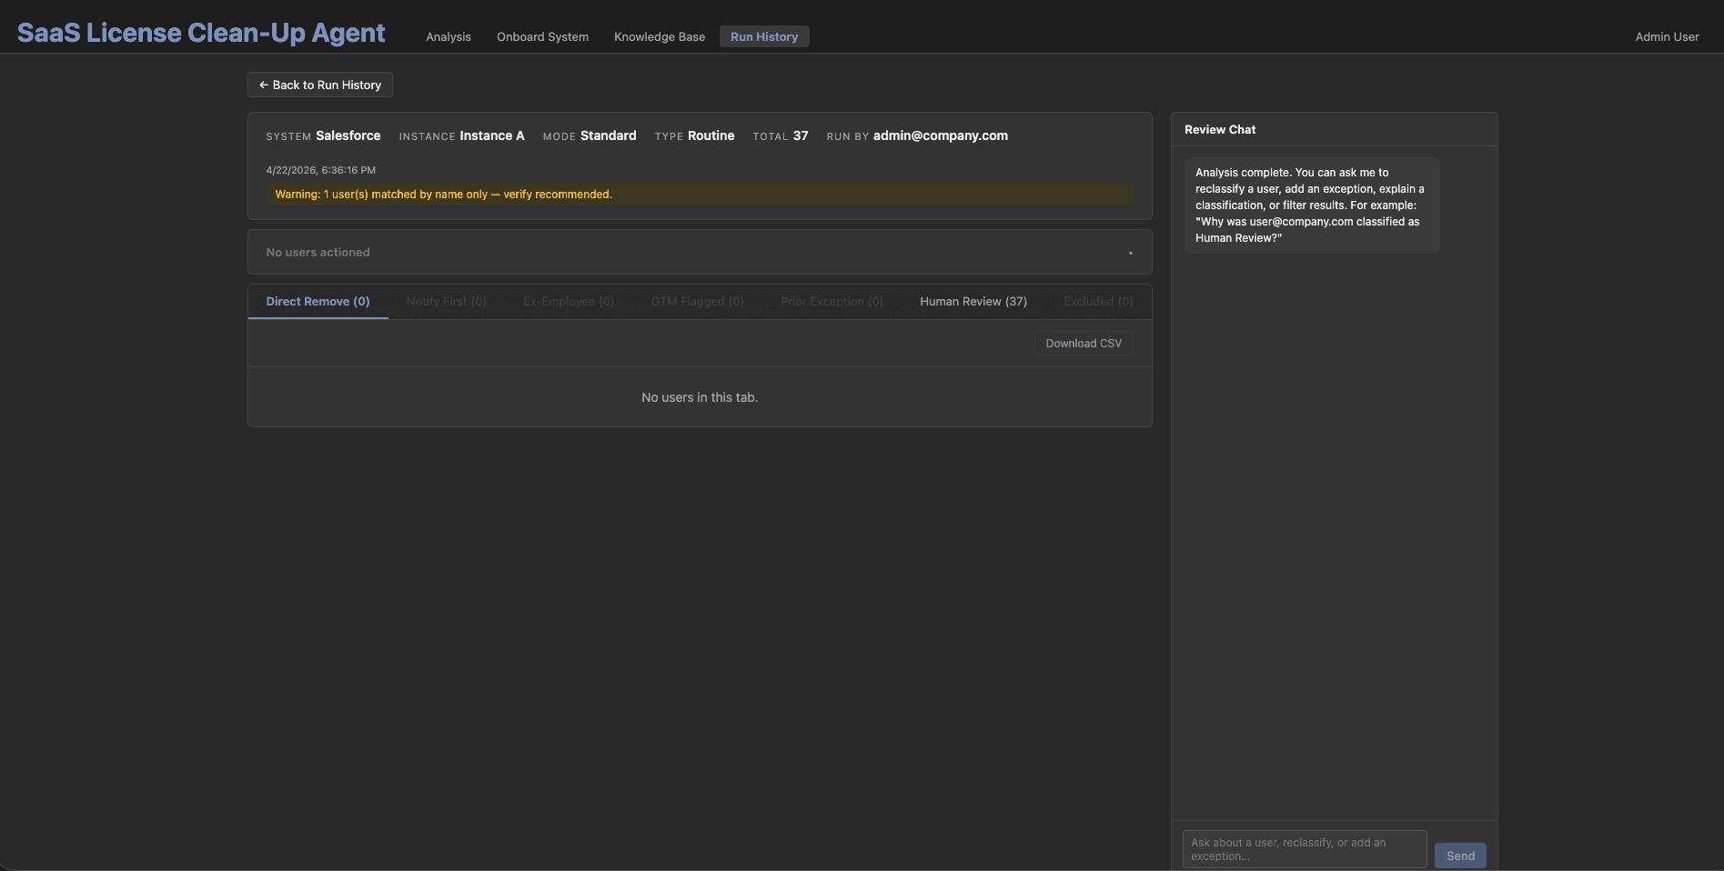1724x871 pixels.
Task: Expand the No users actioned panel
Action: click(700, 252)
